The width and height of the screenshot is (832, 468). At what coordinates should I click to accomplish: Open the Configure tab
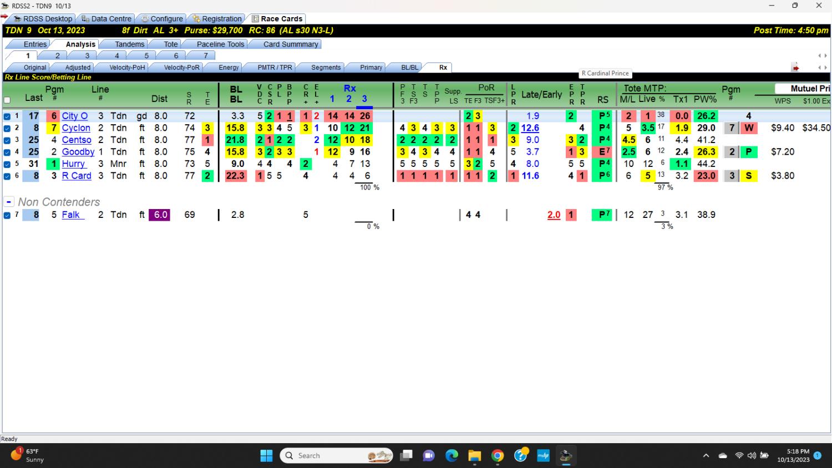click(161, 19)
